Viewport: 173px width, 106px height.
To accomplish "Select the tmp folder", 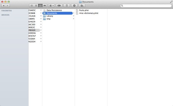I will coord(48,19).
